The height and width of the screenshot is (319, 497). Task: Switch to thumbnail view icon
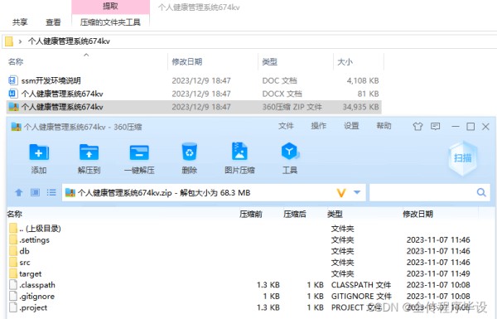click(35, 192)
